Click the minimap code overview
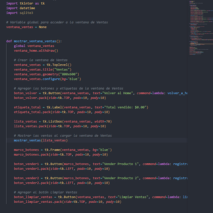Screen dimensions: 213x213 click(x=201, y=28)
